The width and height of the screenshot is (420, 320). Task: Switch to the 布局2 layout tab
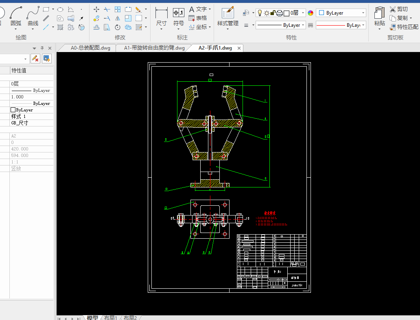tap(130, 318)
